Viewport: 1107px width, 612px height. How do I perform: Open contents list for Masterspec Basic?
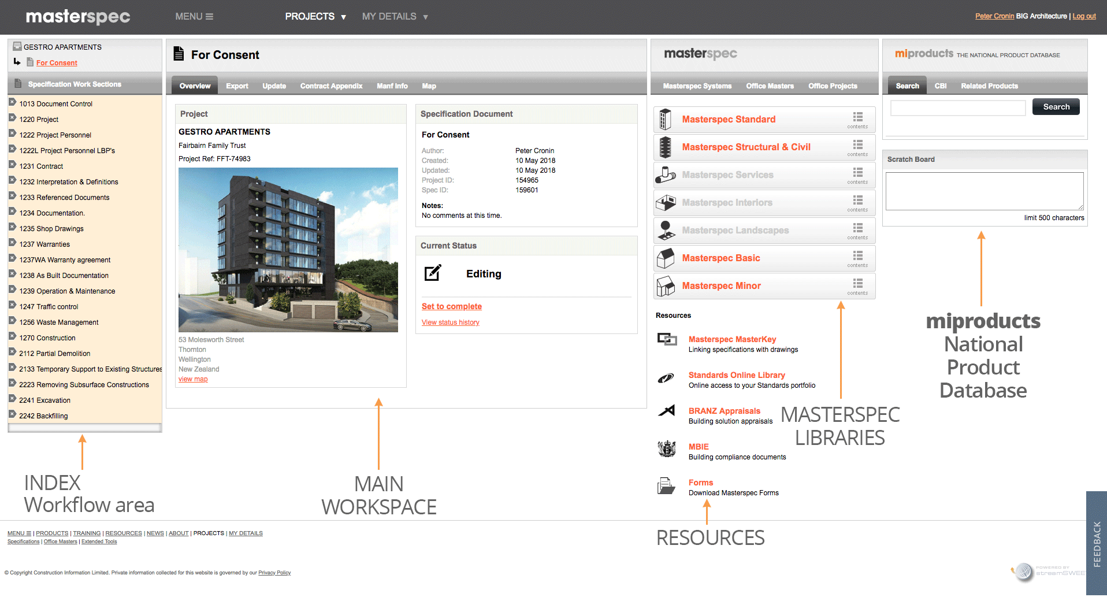(x=857, y=258)
